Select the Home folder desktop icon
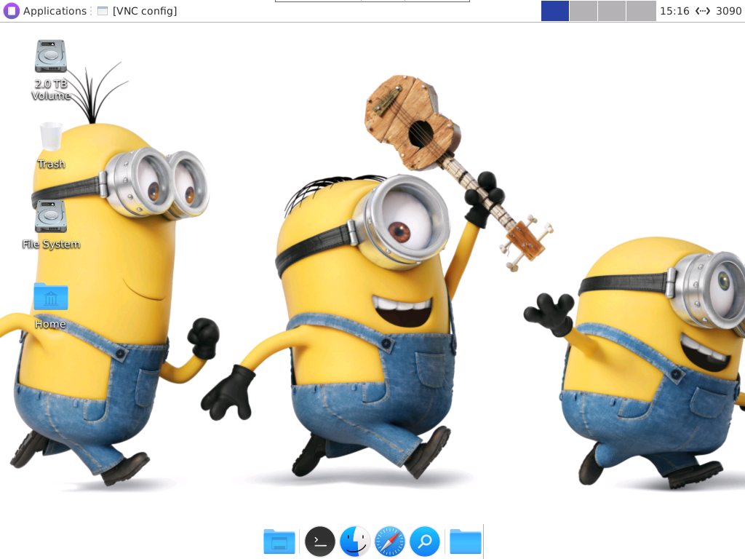 click(x=50, y=306)
